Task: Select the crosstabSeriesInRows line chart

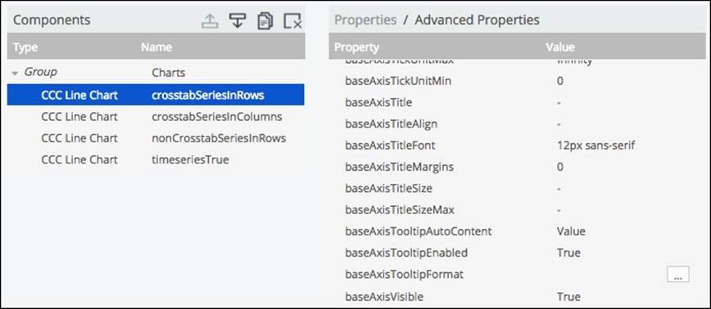Action: point(156,95)
